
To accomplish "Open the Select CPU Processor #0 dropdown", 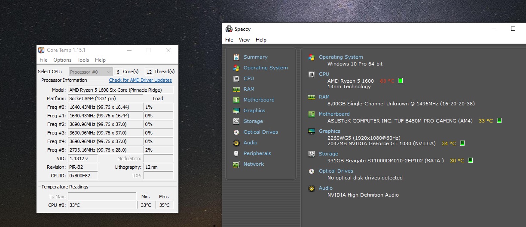I will coord(90,72).
